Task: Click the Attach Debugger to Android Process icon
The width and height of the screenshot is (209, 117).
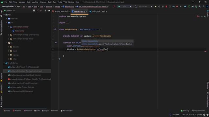Action: pos(177,6)
